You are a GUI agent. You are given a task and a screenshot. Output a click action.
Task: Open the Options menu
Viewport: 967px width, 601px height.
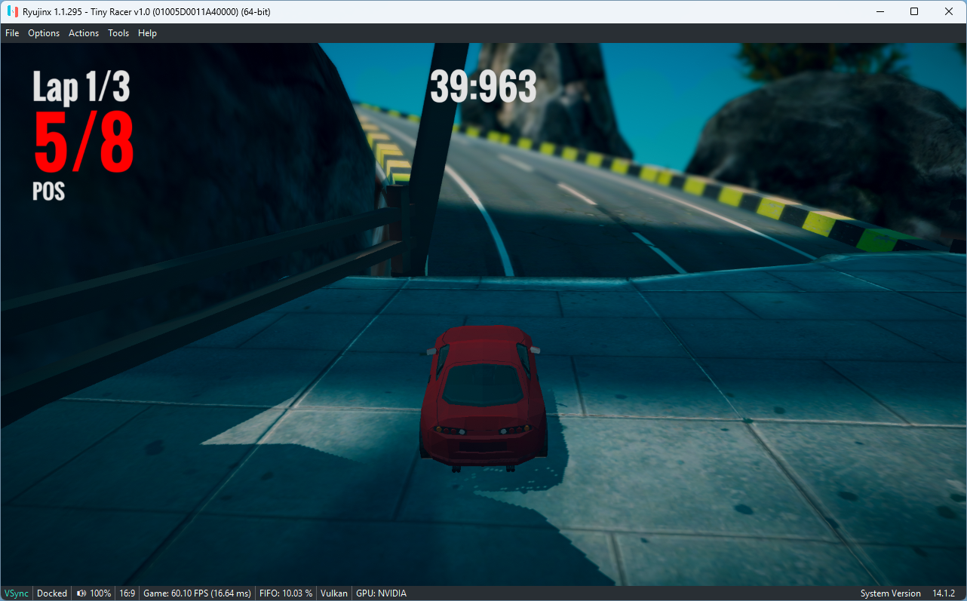pos(43,32)
